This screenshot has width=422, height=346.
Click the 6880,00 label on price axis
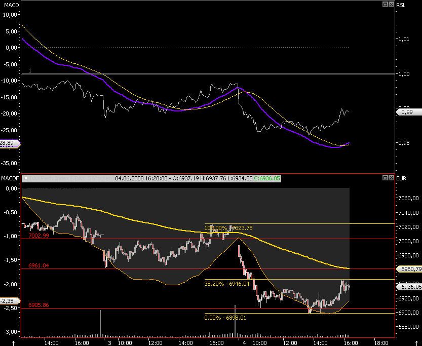click(x=408, y=327)
